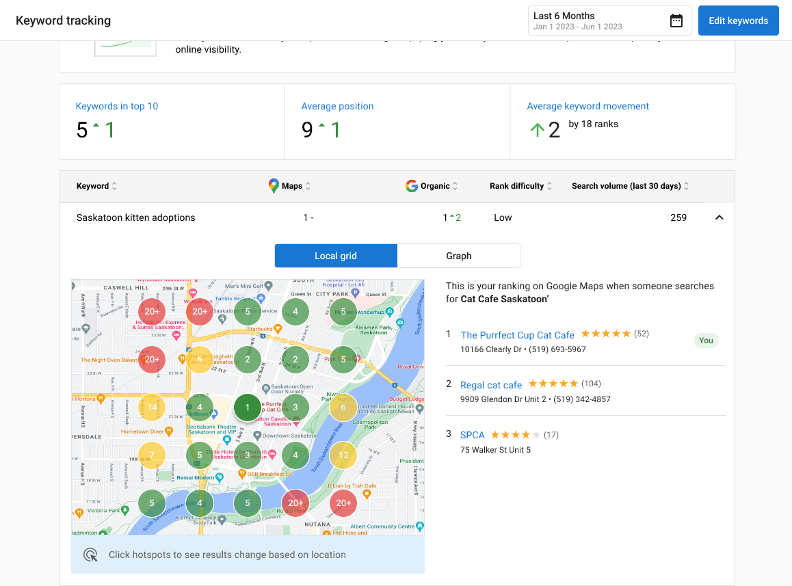Click the yellow "14" hotspot on the map
Image resolution: width=792 pixels, height=586 pixels.
[x=151, y=407]
